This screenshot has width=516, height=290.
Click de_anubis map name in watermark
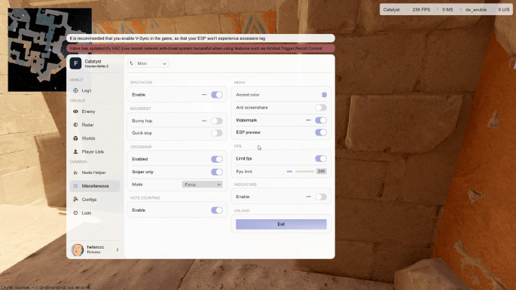click(x=475, y=10)
